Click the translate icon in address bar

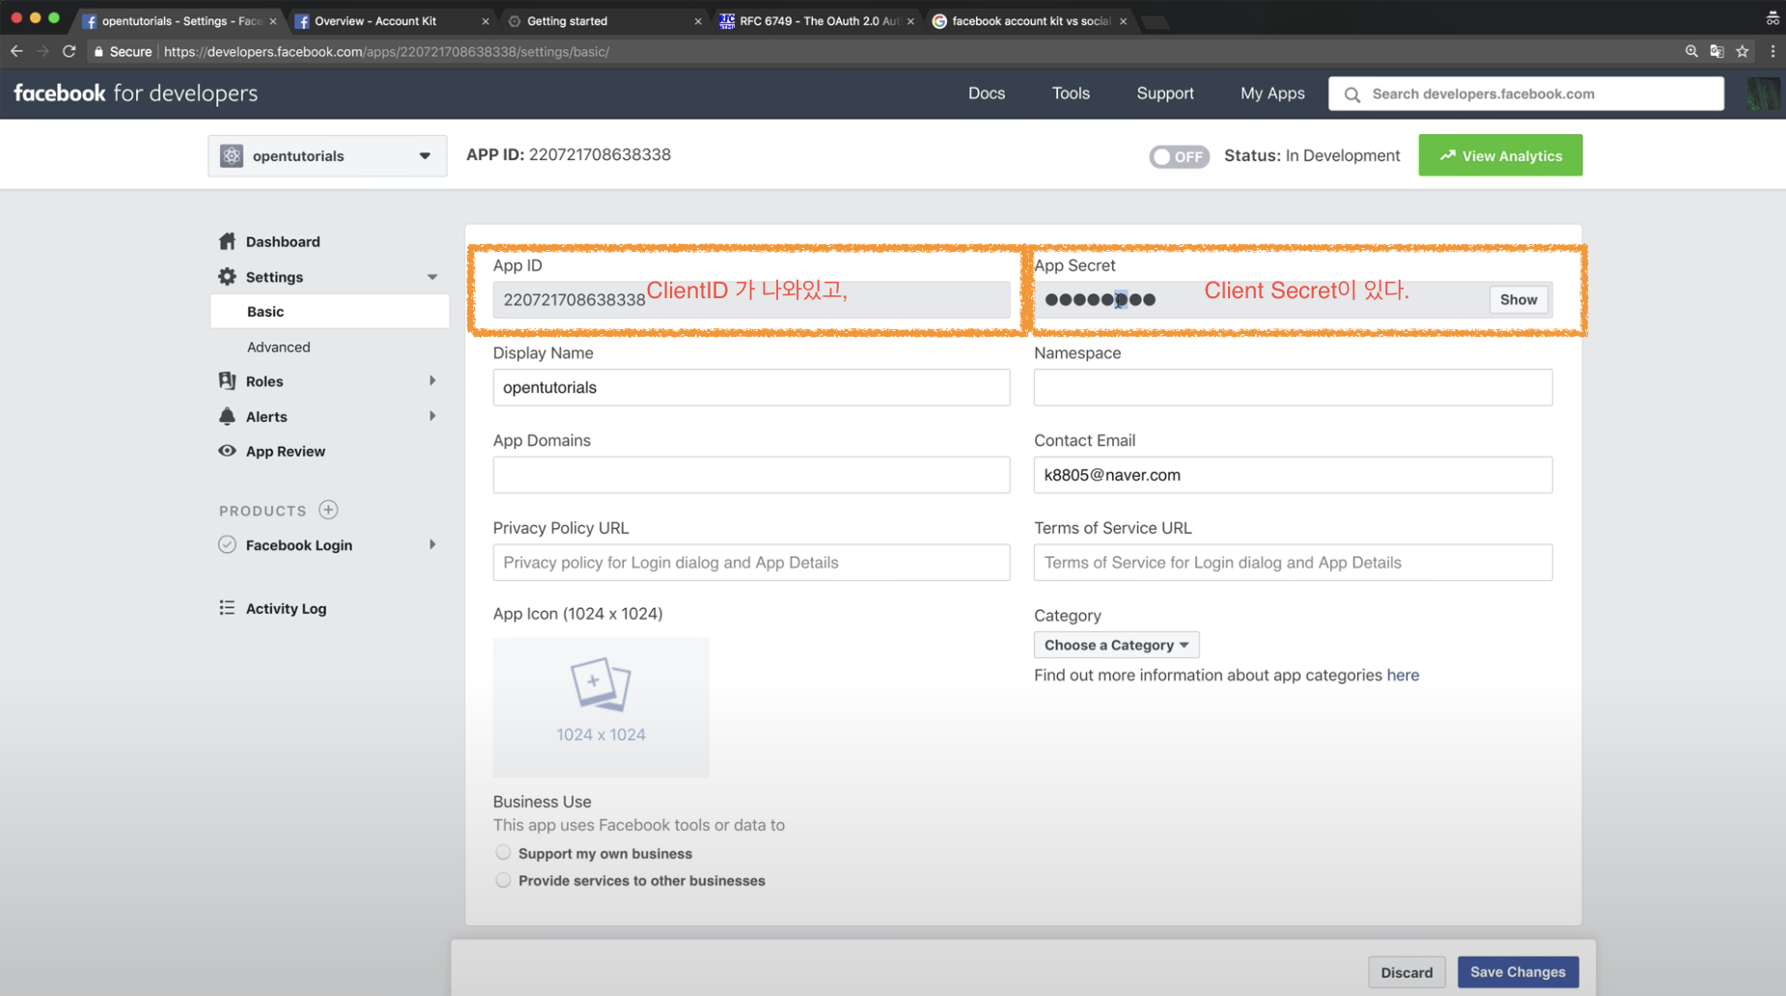(x=1716, y=51)
